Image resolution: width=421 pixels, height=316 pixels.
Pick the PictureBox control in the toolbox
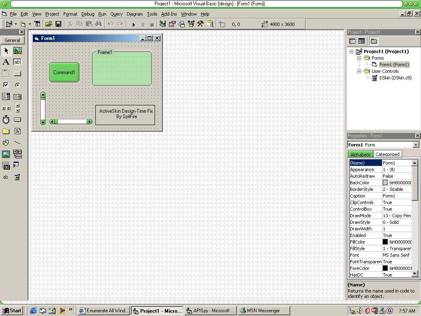tap(18, 51)
